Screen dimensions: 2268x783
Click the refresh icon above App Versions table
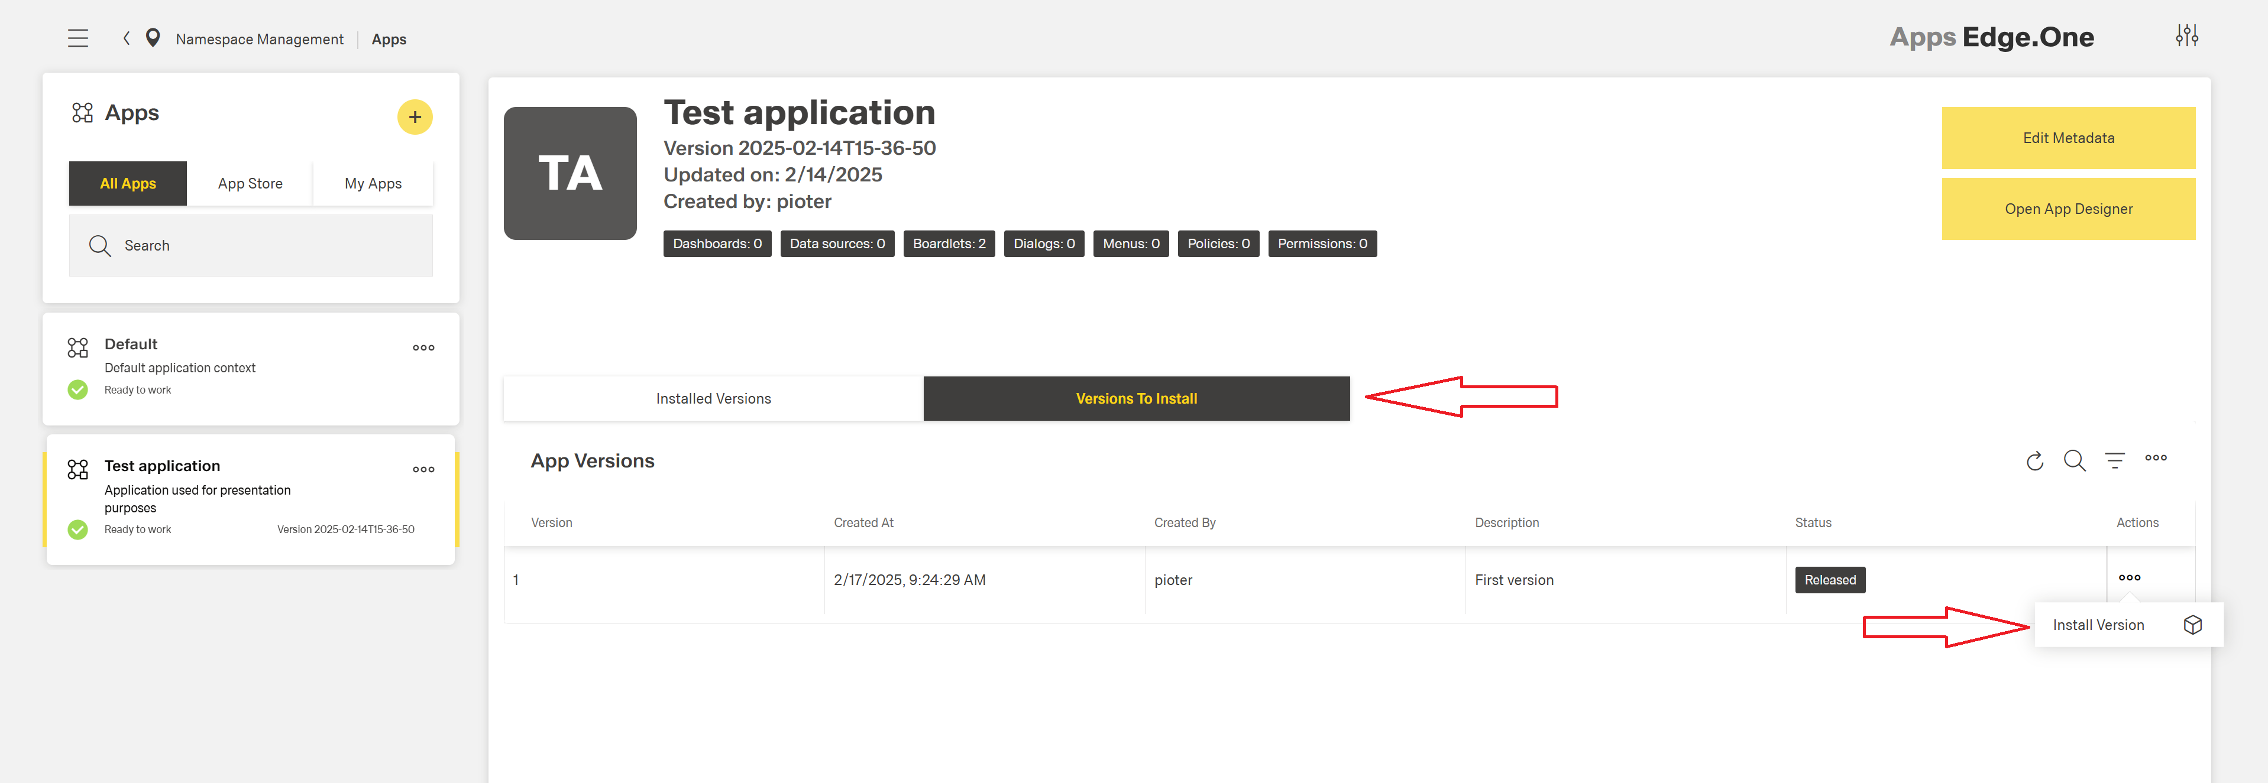pyautogui.click(x=2034, y=460)
